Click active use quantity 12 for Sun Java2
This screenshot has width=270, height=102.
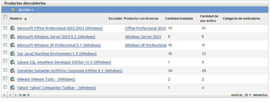tap(204, 54)
